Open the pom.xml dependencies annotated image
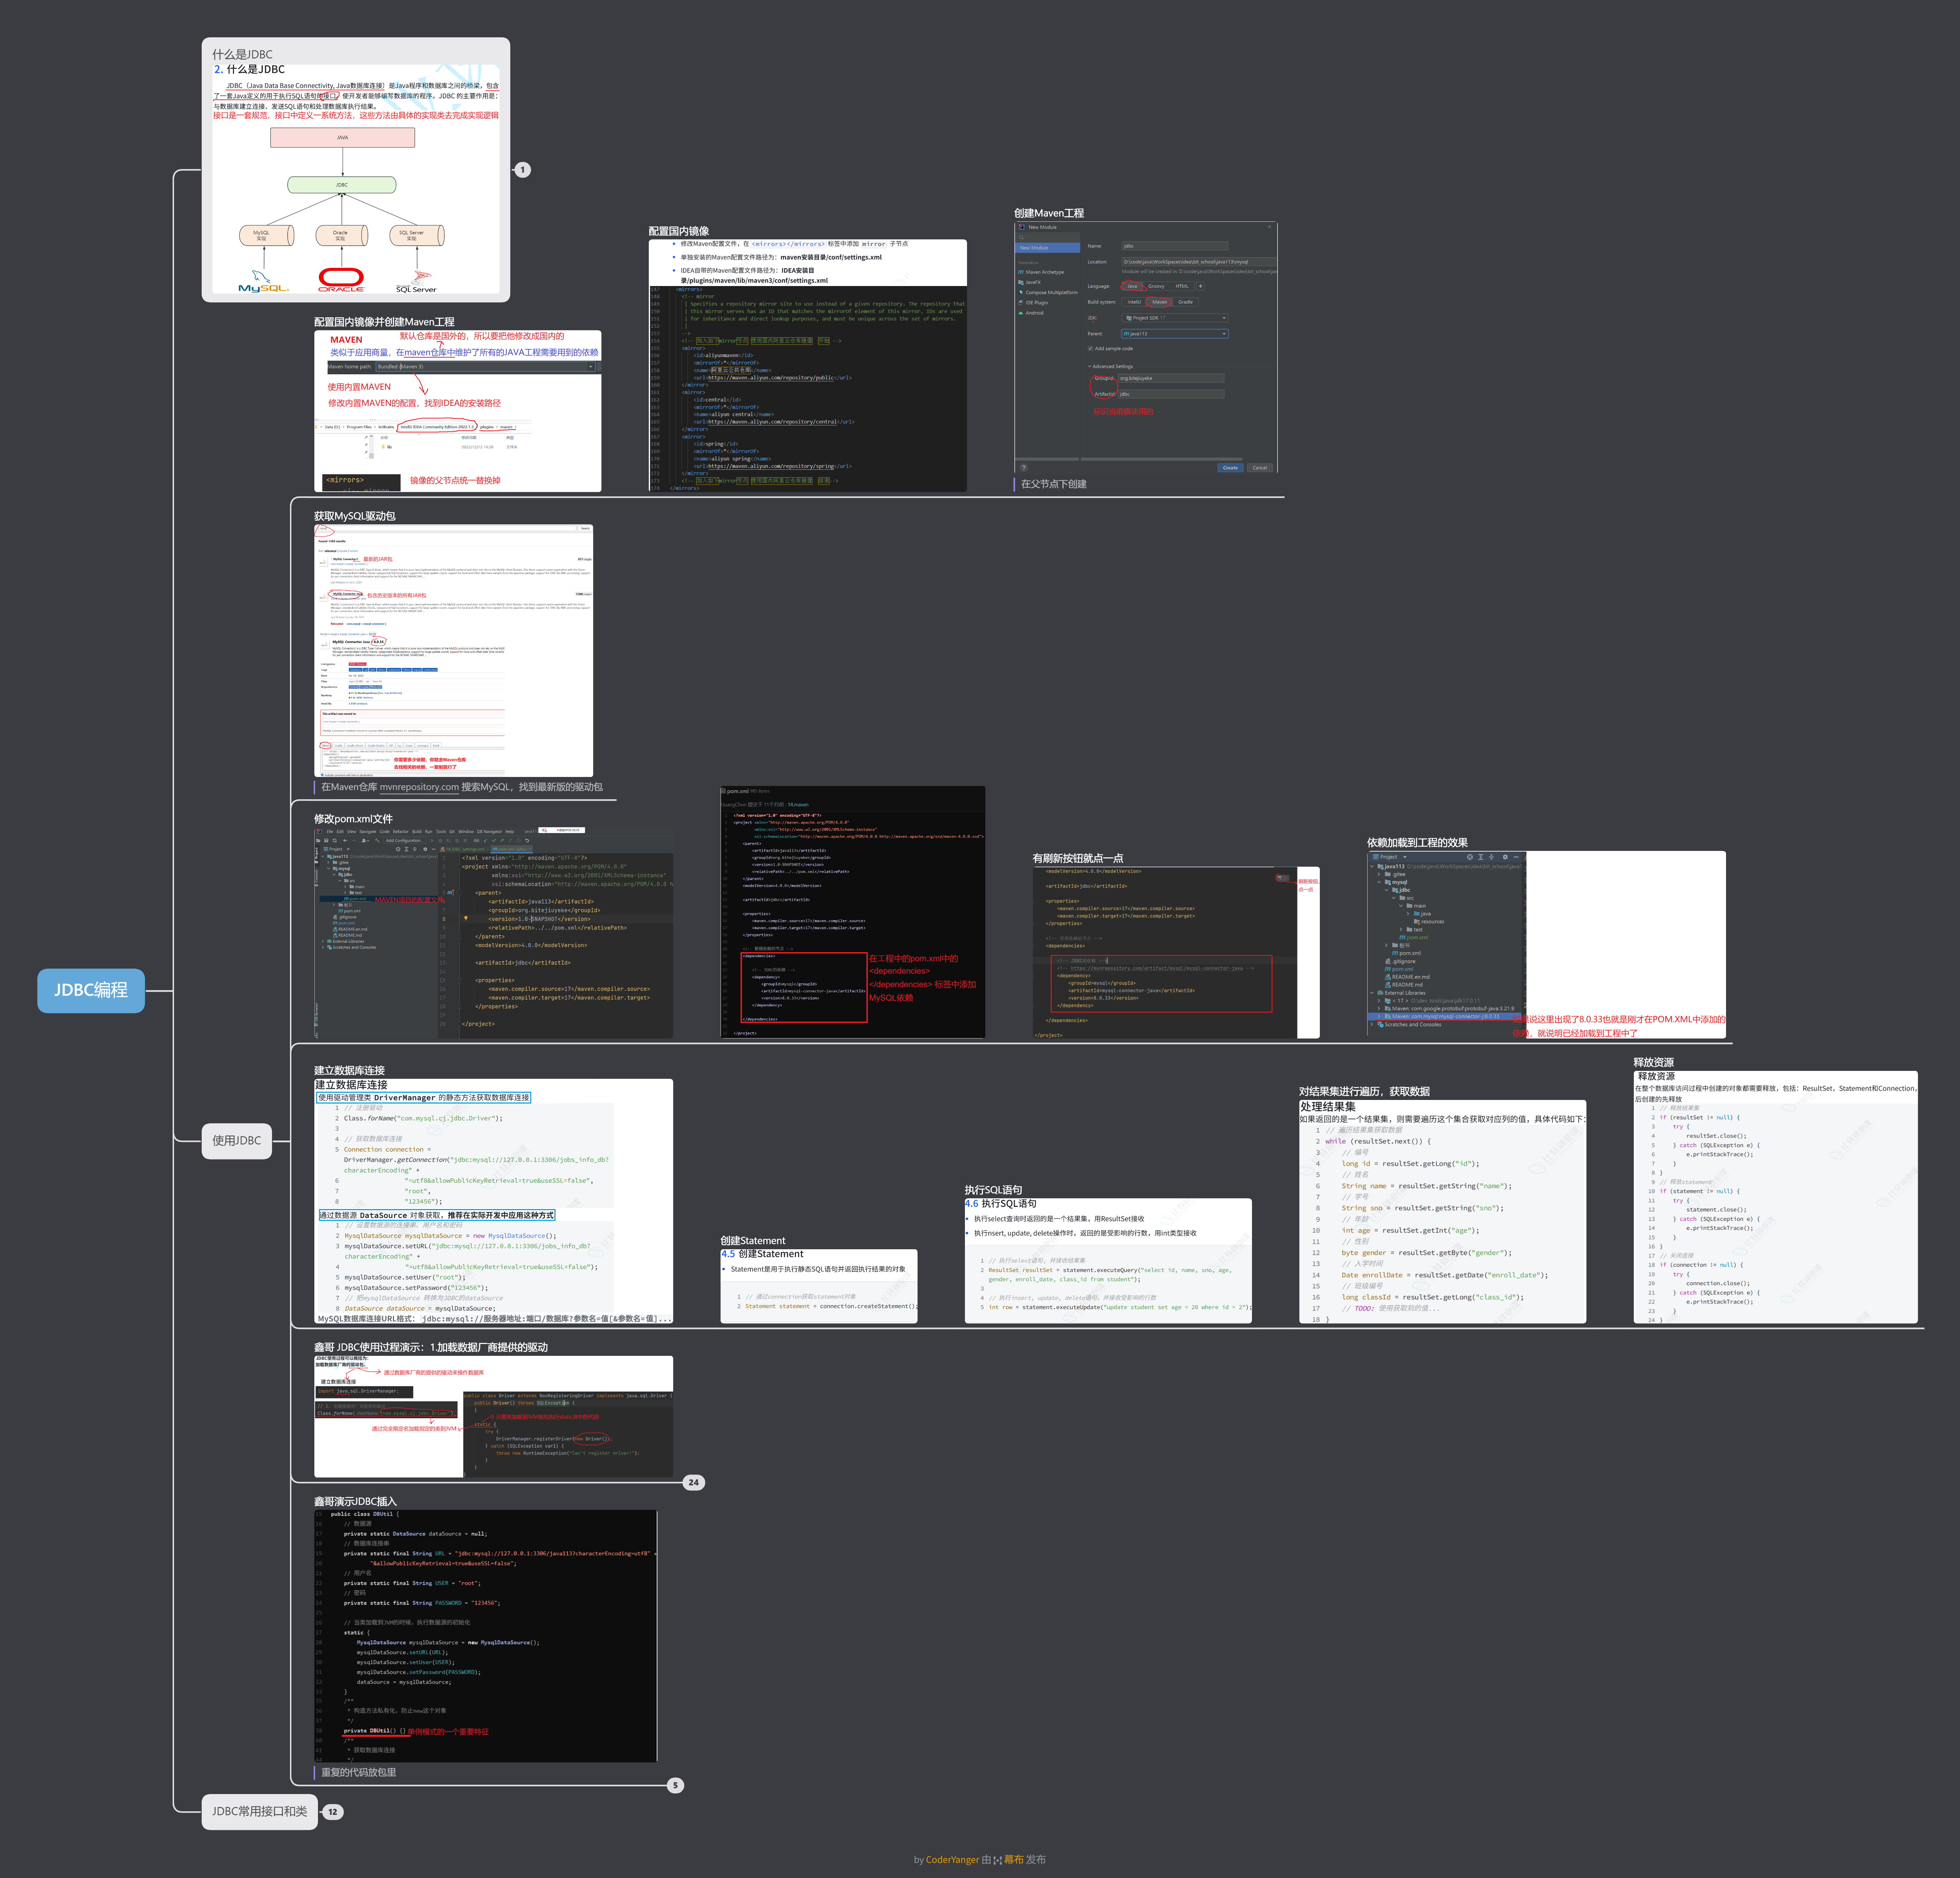This screenshot has width=1960, height=1878. [x=853, y=912]
